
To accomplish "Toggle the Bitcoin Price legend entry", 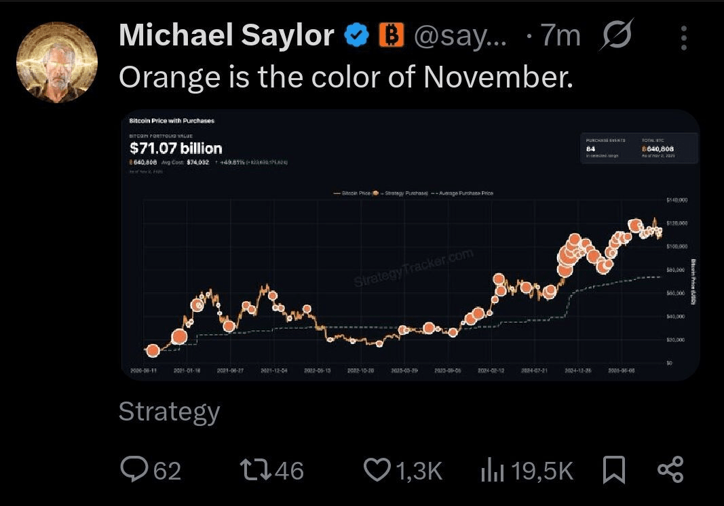I will click(x=354, y=193).
